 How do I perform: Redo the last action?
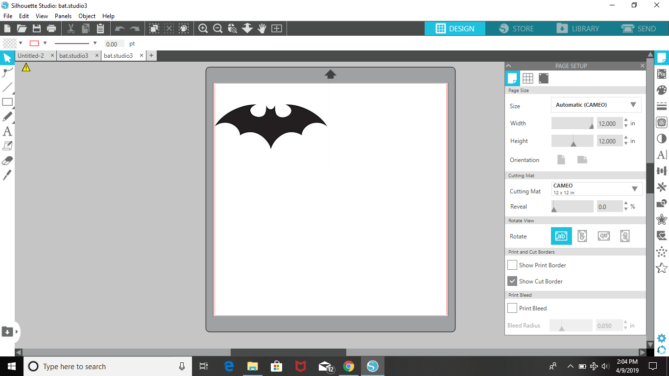(x=134, y=29)
